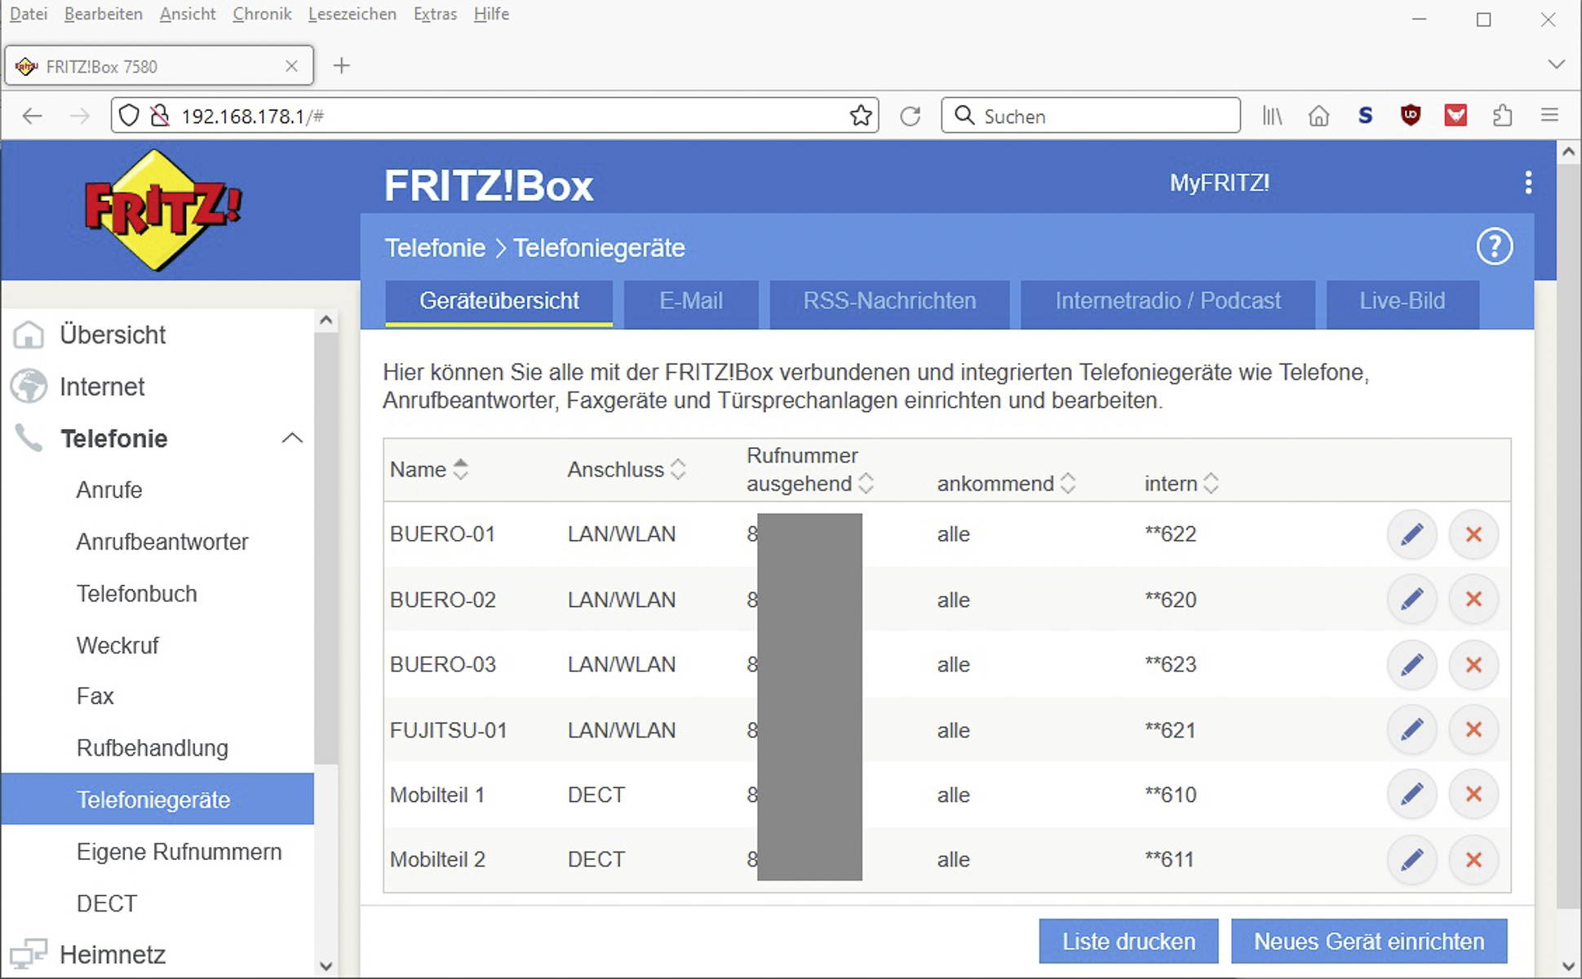Open the Firefox library icon
1582x979 pixels.
coord(1272,116)
